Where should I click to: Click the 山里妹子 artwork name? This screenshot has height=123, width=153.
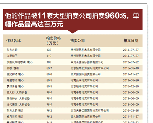[12, 56]
